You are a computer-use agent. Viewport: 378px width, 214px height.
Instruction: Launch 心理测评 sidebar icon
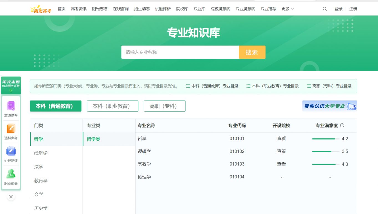pyautogui.click(x=11, y=154)
